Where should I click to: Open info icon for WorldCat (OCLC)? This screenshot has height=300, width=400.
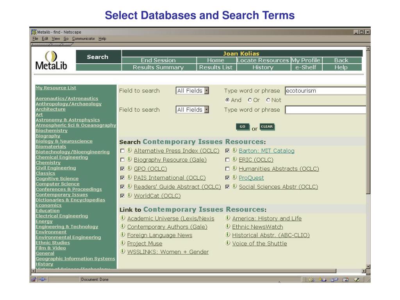pyautogui.click(x=130, y=195)
